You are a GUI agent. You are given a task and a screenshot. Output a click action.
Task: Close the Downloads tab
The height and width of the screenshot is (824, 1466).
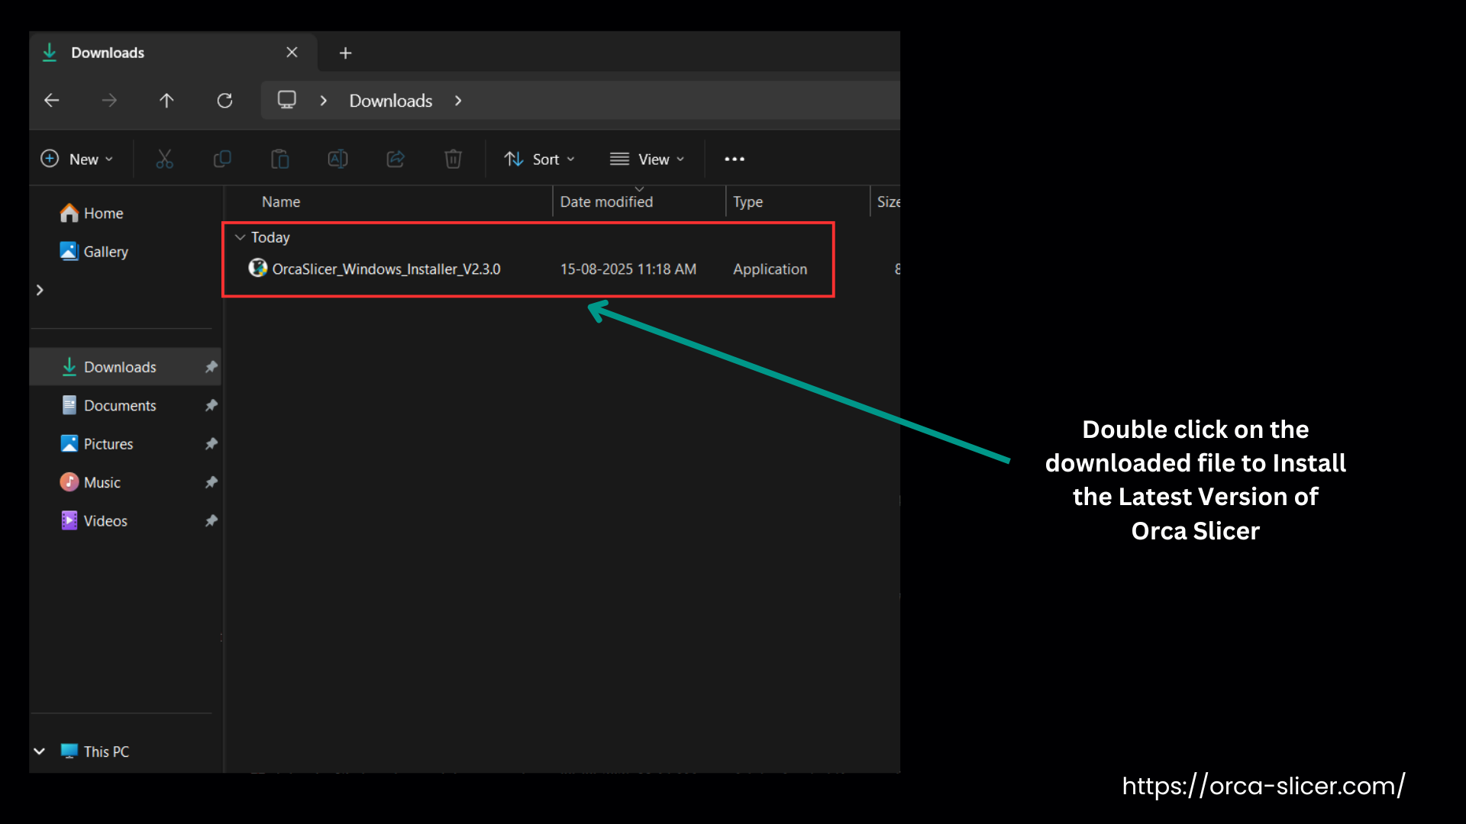coord(292,52)
